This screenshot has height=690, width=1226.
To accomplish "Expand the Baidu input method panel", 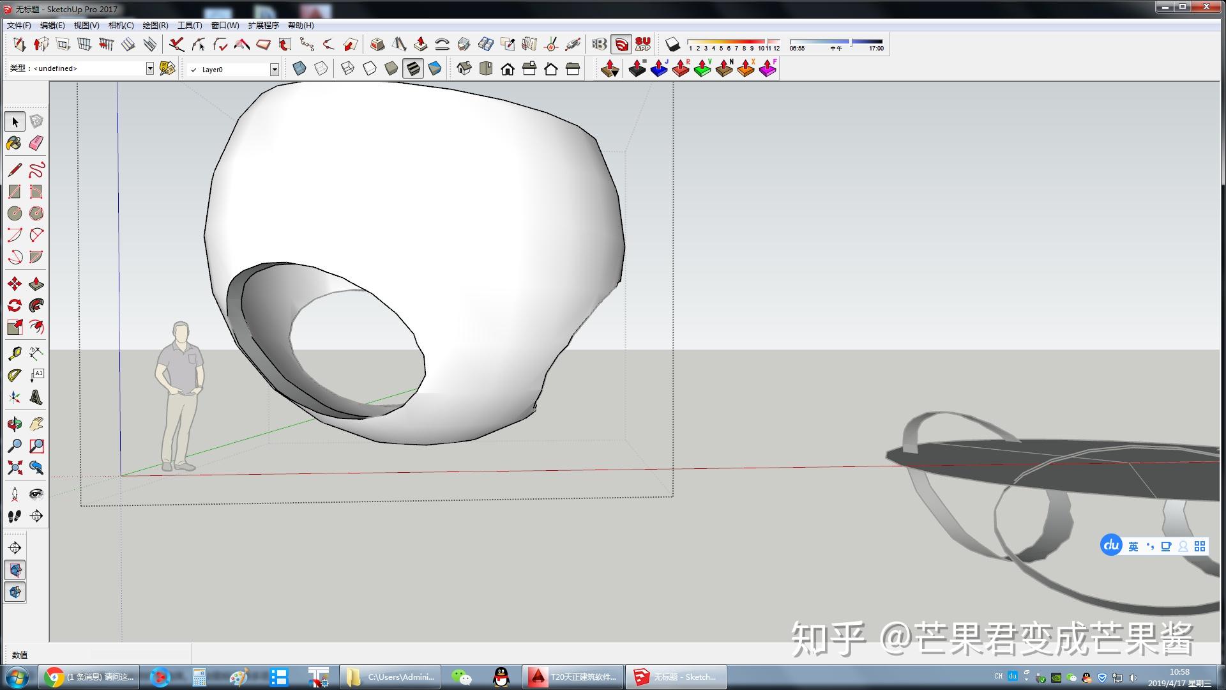I will point(1199,546).
